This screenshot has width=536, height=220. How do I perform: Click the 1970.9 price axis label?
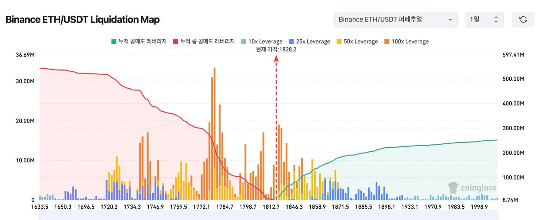coord(433,207)
